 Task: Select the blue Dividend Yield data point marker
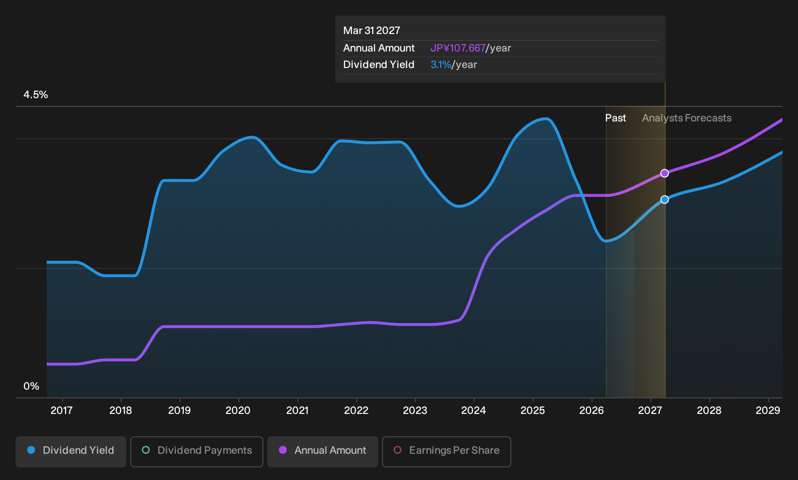[x=665, y=200]
